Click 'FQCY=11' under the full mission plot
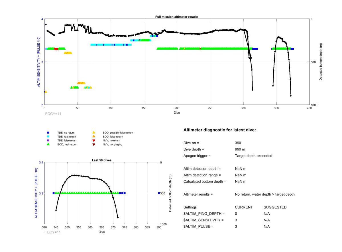The image size is (342, 252). click(x=53, y=114)
